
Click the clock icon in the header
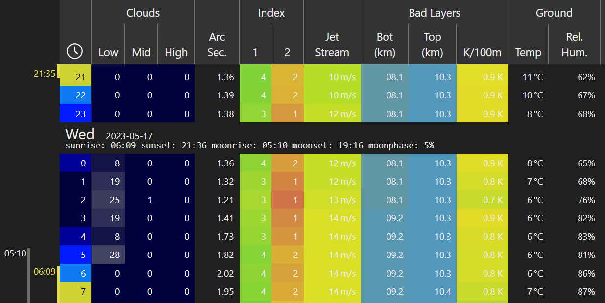(74, 51)
